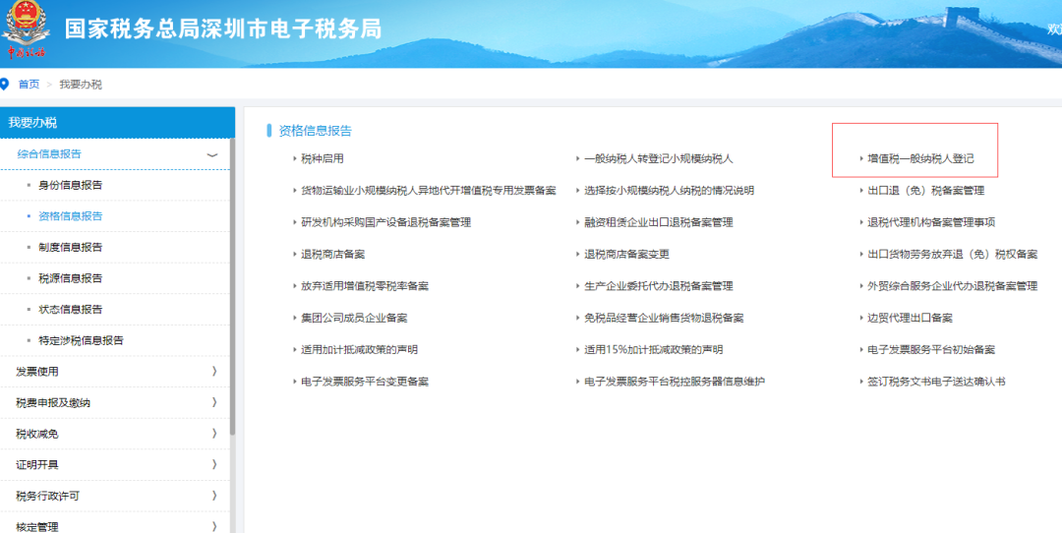Open 生产企业委托代办退税备案管理 link

[x=658, y=286]
